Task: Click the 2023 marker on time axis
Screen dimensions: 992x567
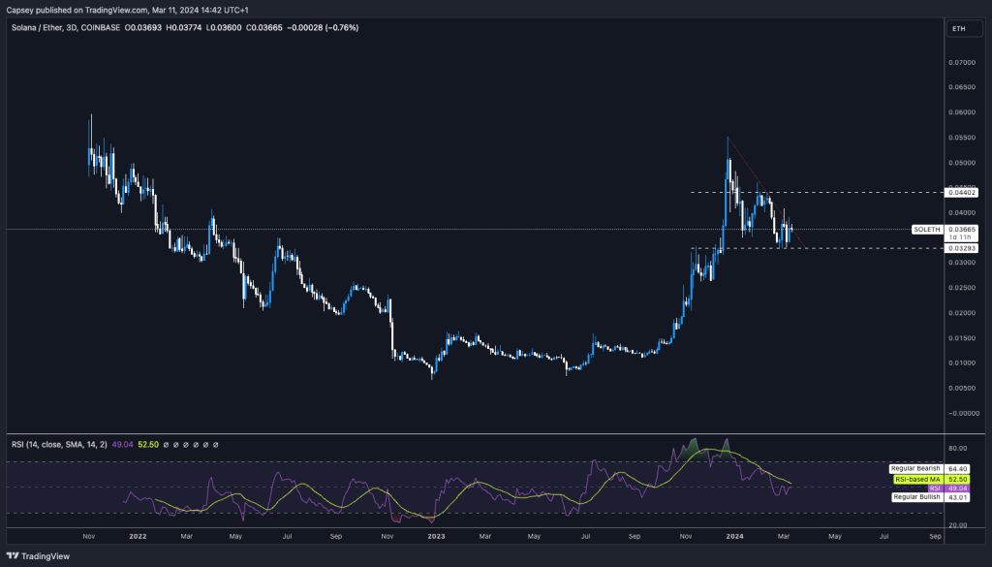Action: point(436,535)
